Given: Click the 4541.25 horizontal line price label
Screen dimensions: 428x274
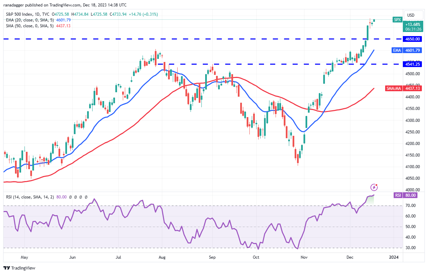Looking at the screenshot, I should [x=413, y=64].
